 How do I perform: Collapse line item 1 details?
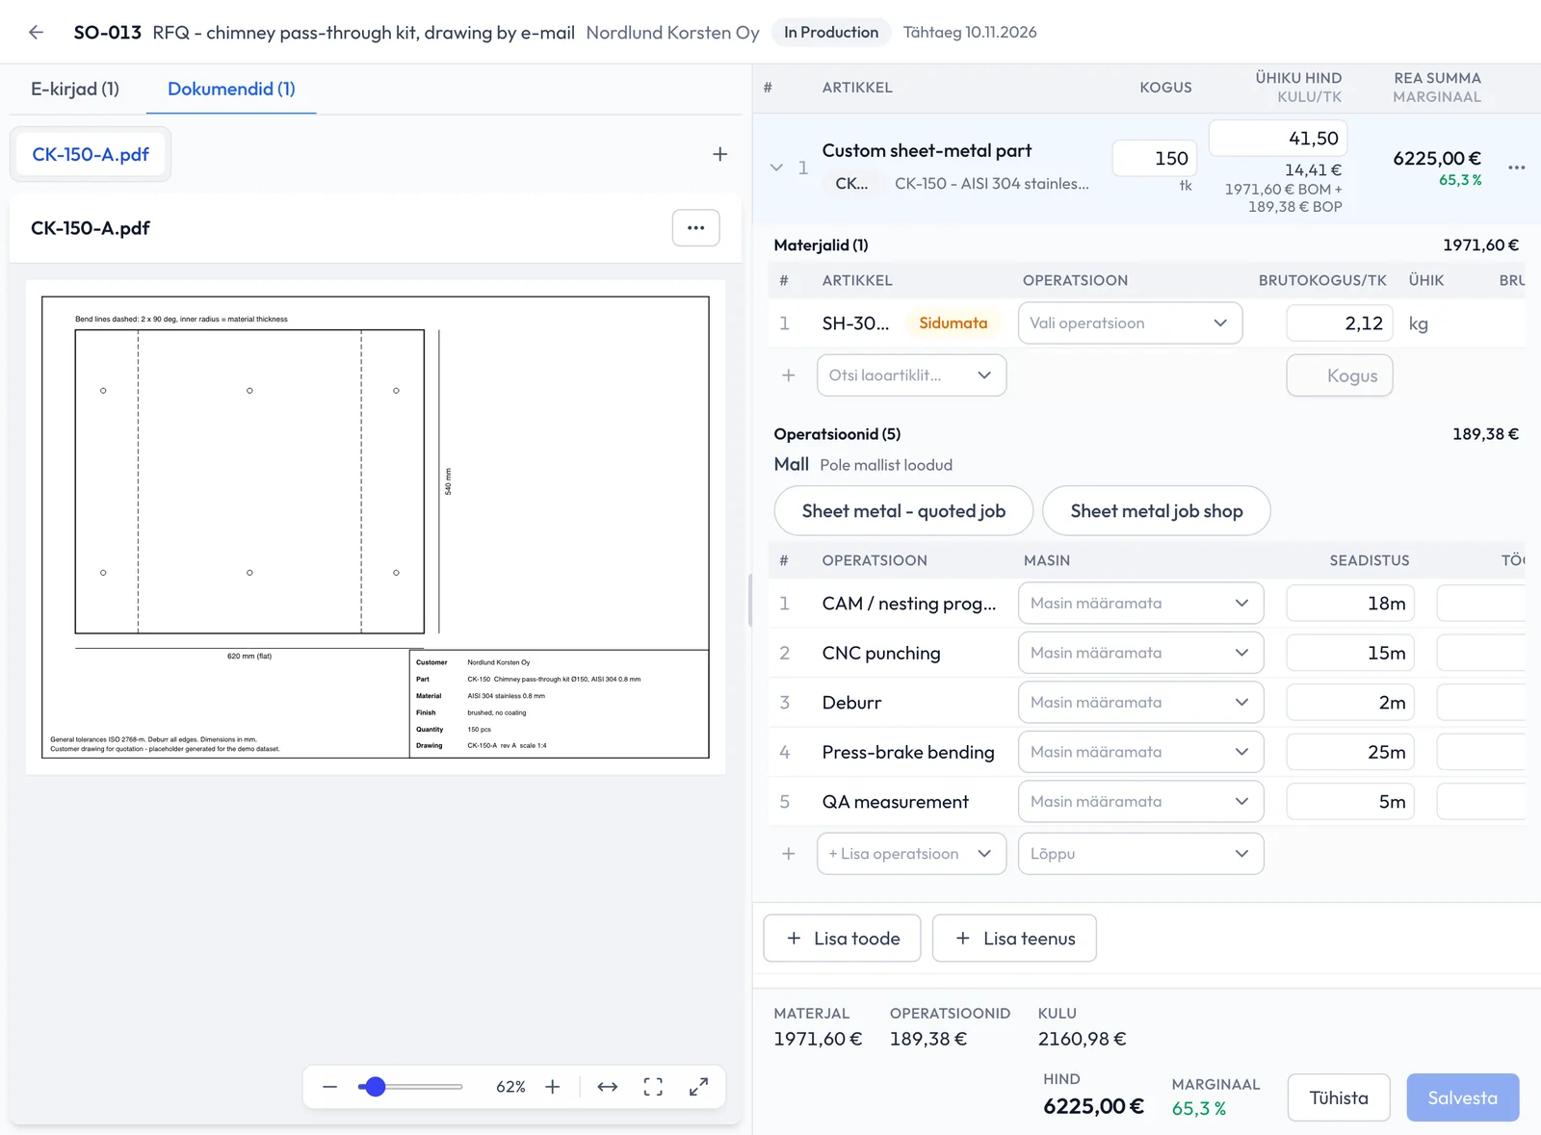click(776, 168)
